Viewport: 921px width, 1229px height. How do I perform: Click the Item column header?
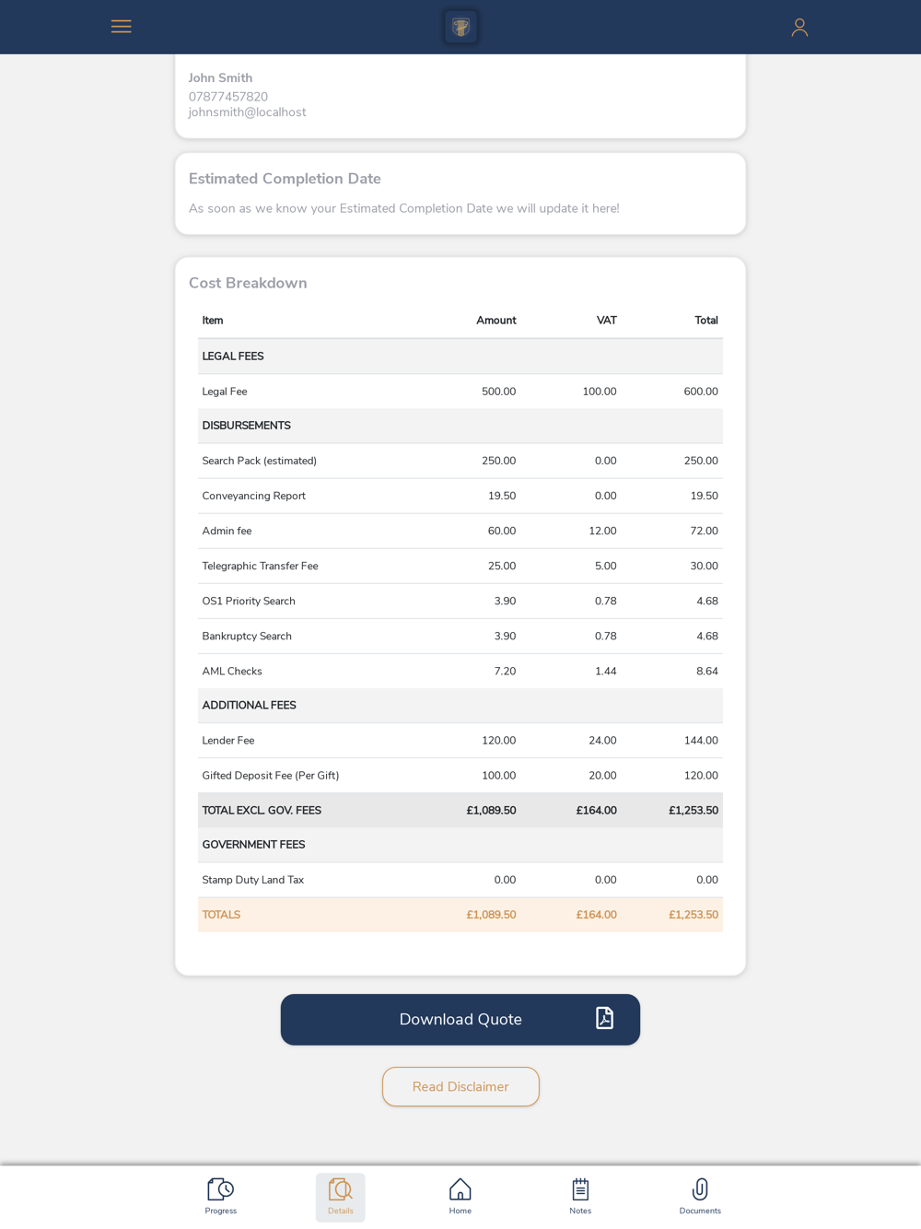[x=213, y=321]
